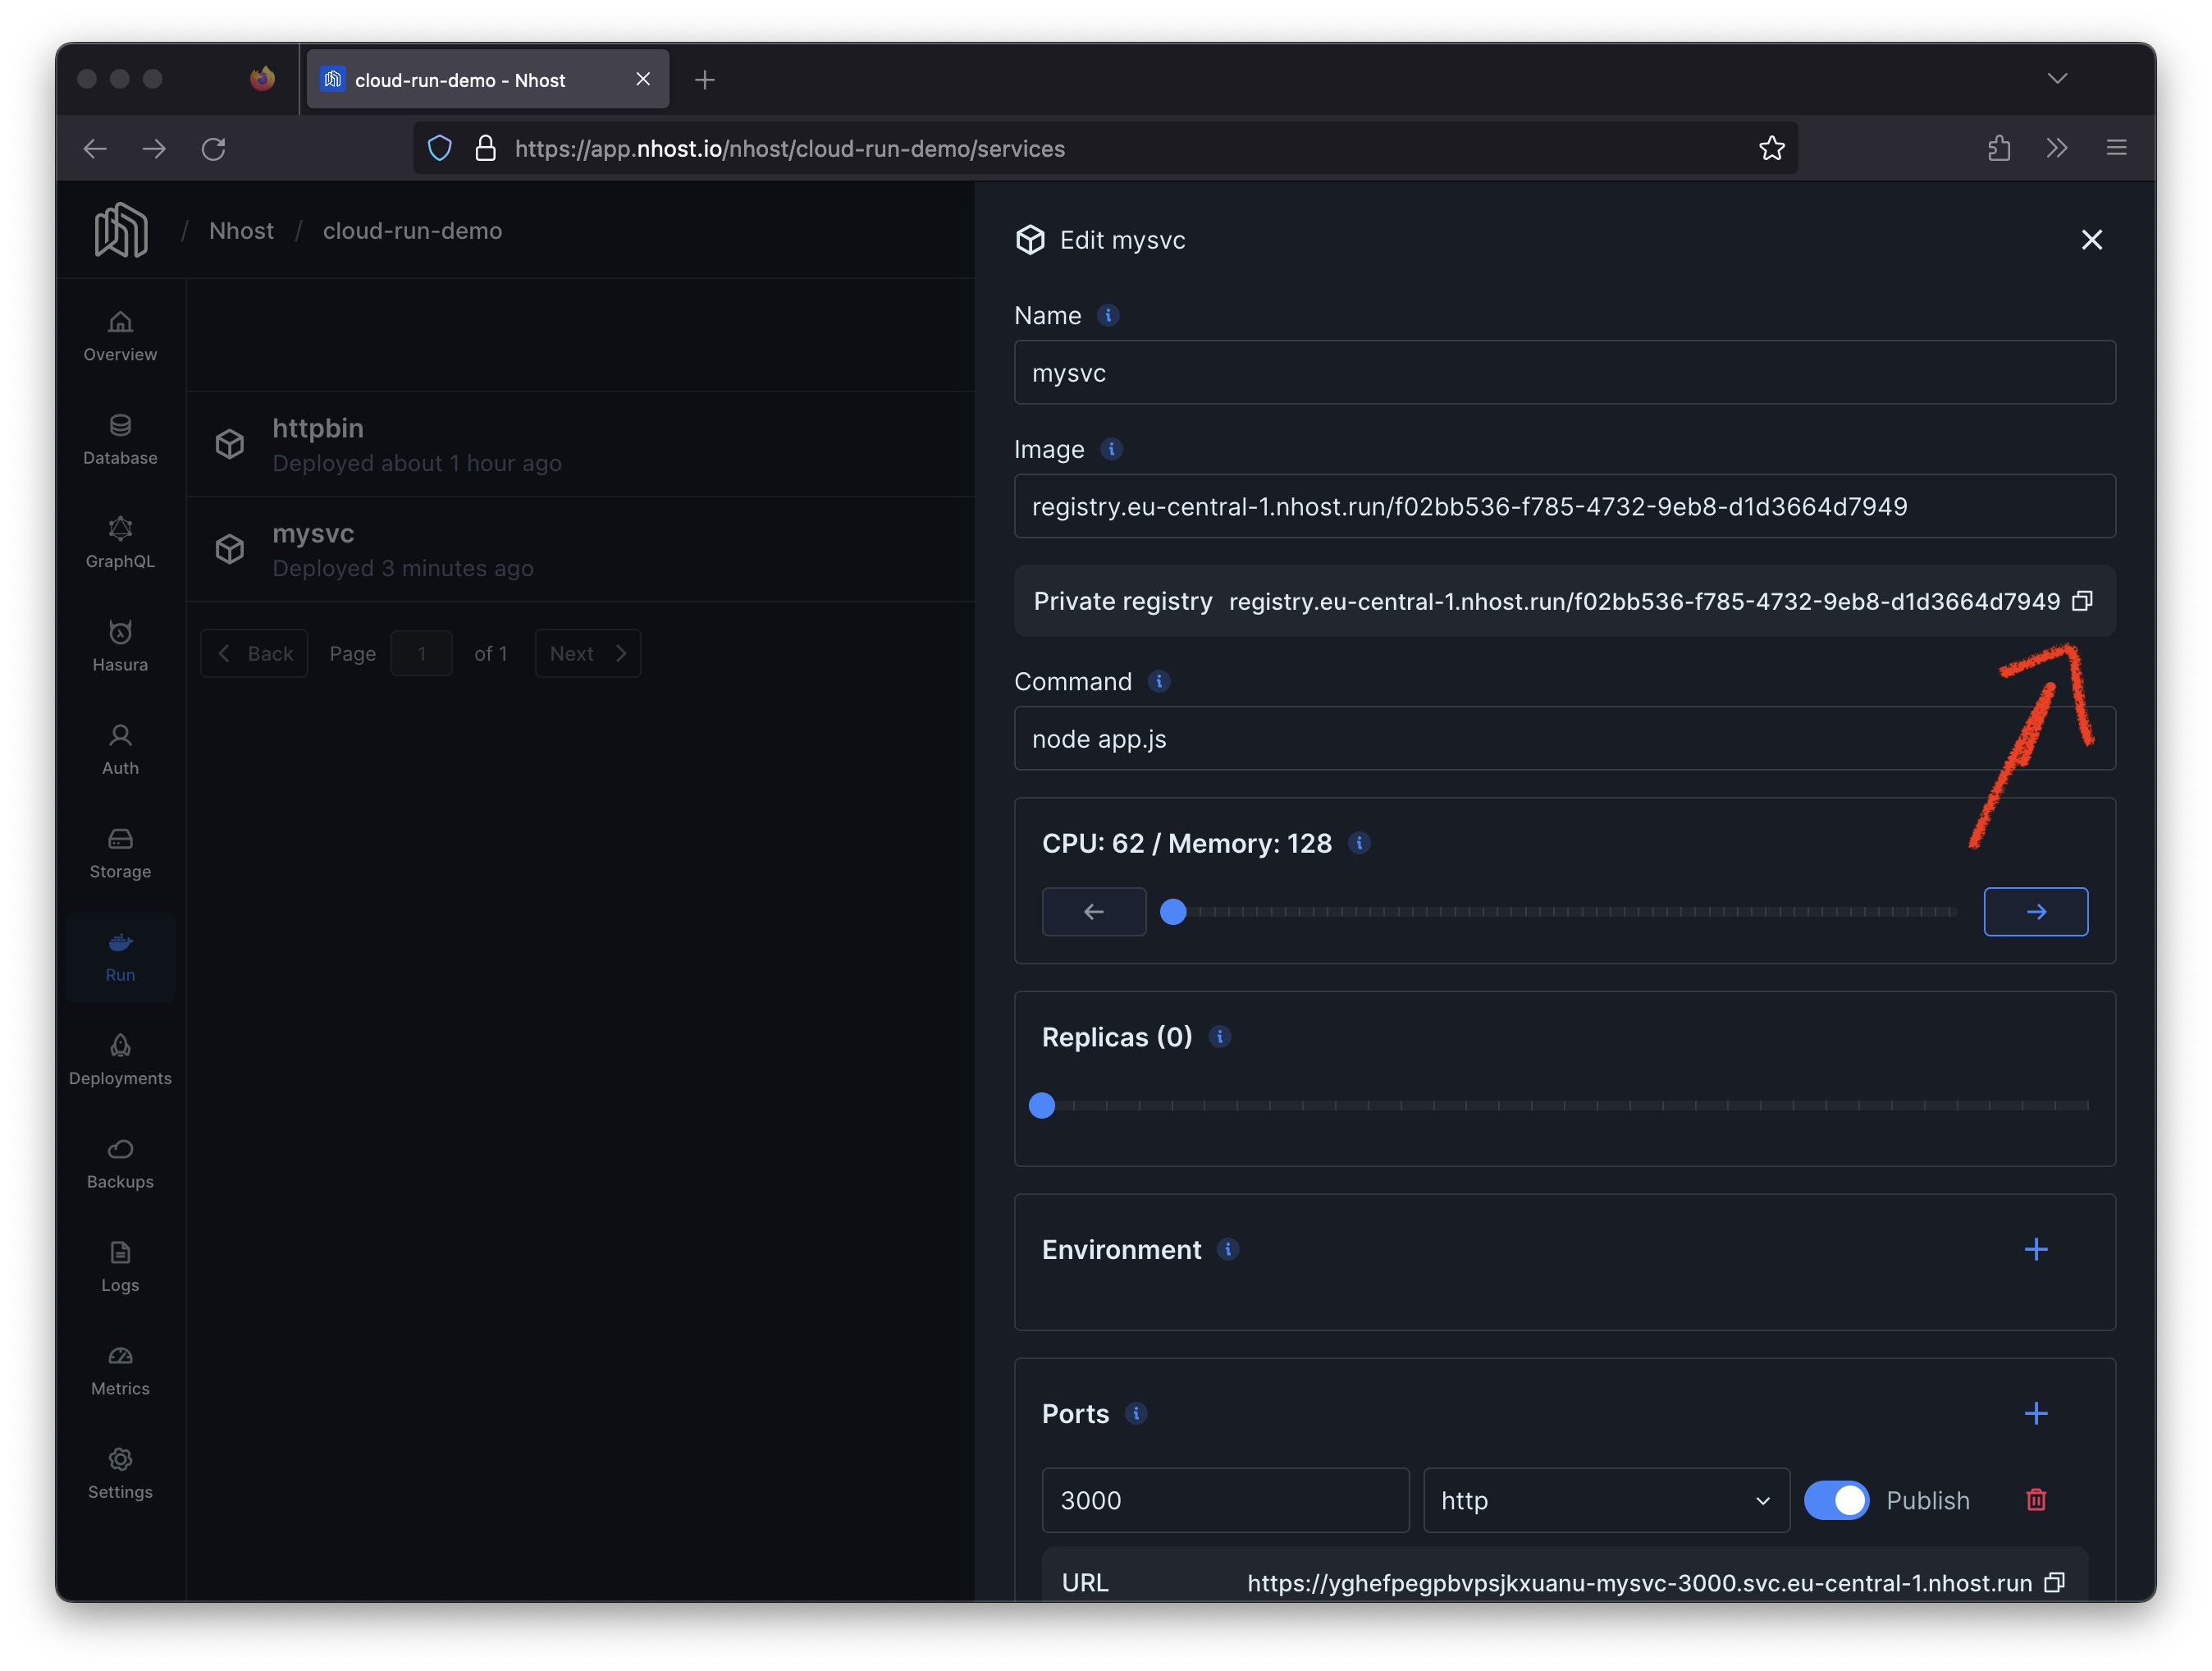Show more browser toolbar tools

[2056, 149]
